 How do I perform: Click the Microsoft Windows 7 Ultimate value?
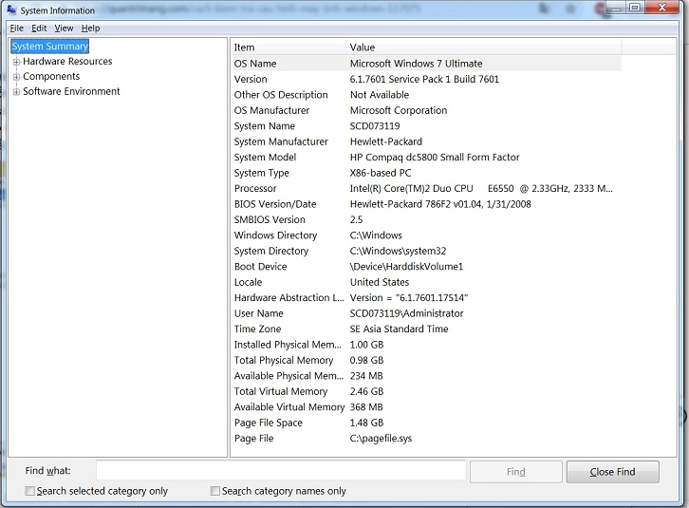[416, 64]
